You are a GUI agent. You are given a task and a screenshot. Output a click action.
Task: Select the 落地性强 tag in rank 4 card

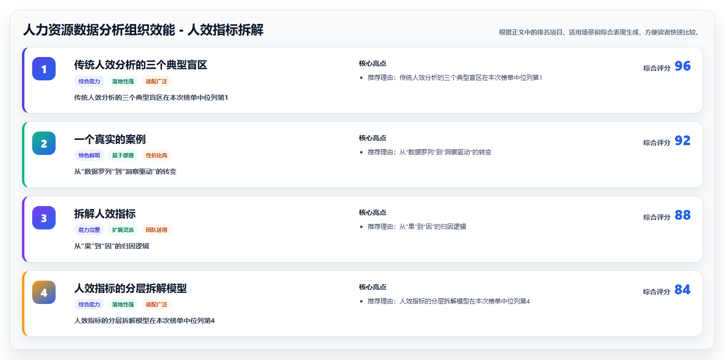(123, 305)
